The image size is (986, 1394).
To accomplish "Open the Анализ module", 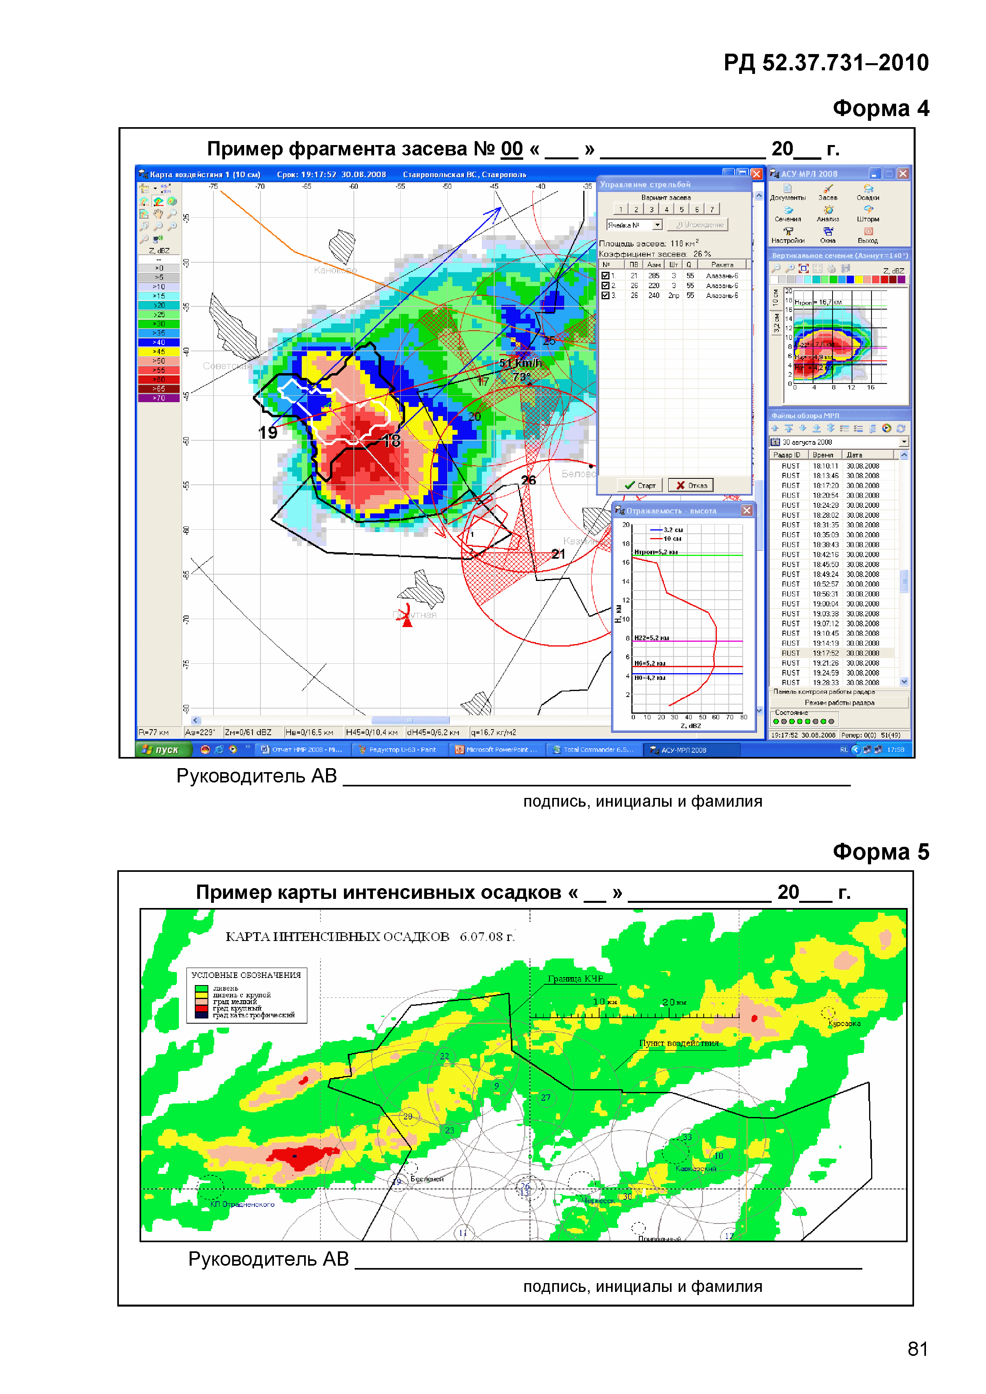I will (827, 214).
